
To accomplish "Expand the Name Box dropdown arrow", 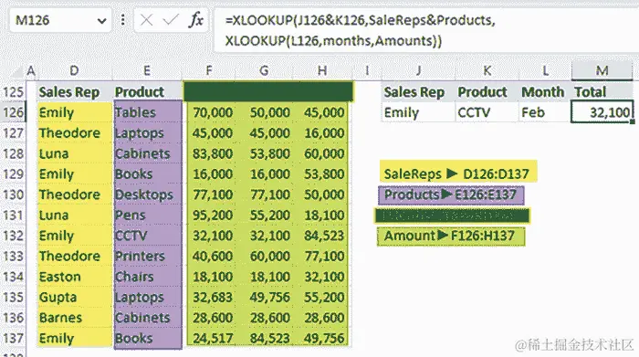I will click(102, 20).
